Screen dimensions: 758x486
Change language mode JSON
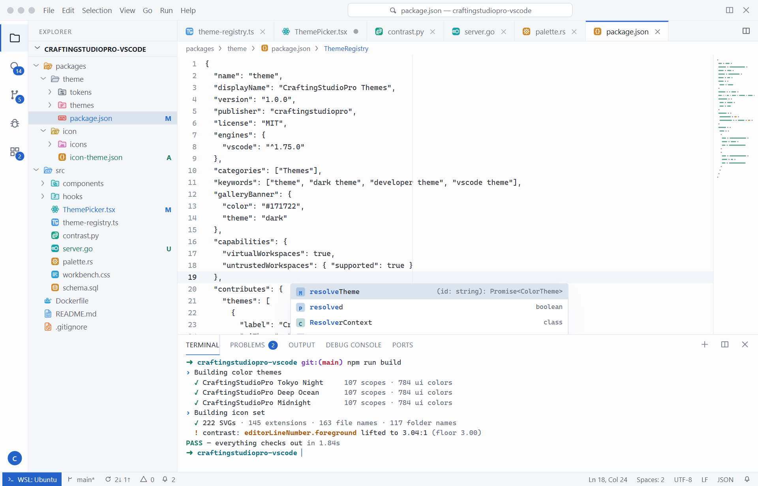(725, 479)
